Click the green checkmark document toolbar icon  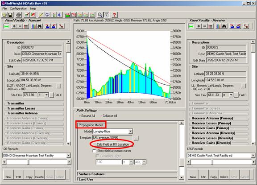click(x=27, y=15)
